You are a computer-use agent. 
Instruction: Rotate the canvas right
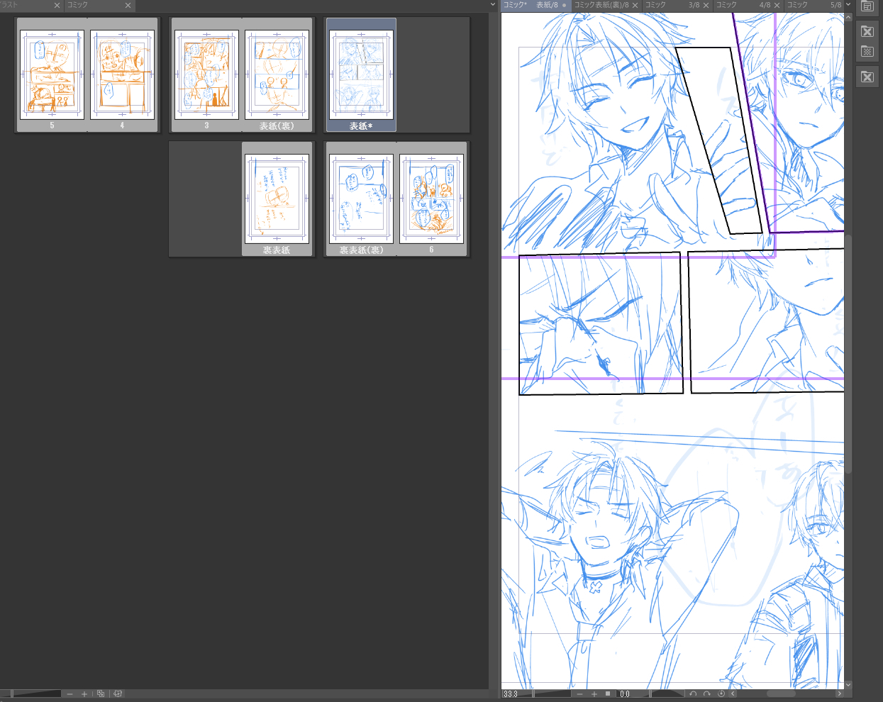pos(706,694)
